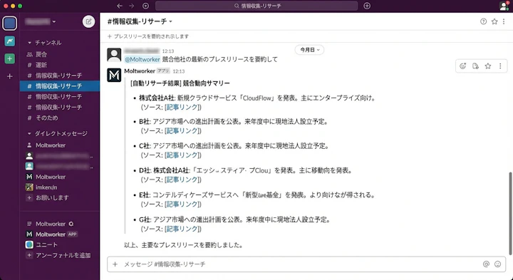This screenshot has height=280, width=513.
Task: Collapse the チャンネル section
Action: click(29, 43)
